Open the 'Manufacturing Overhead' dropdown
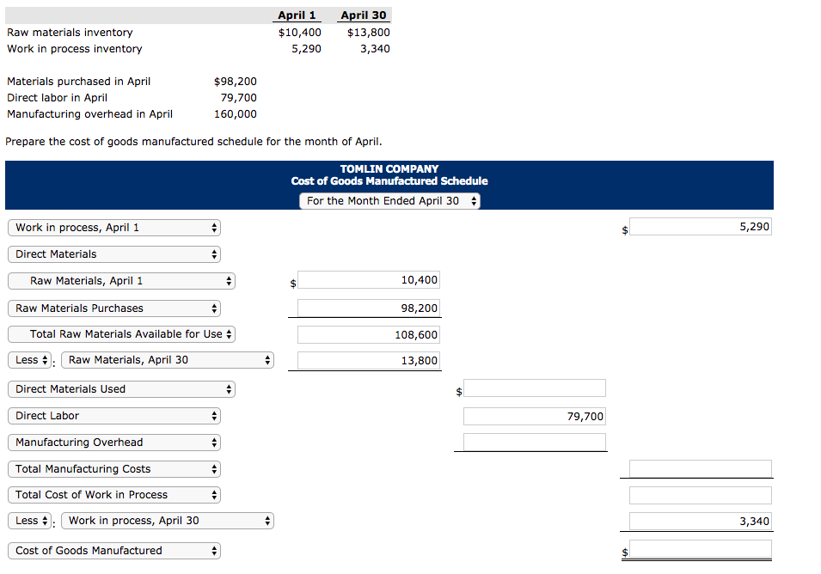This screenshot has height=574, width=821. pyautogui.click(x=114, y=443)
